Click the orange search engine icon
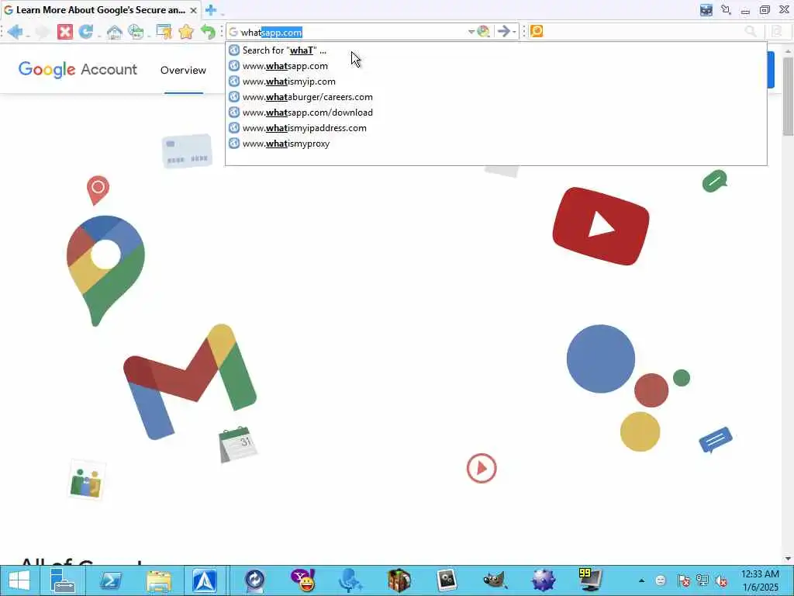 coord(537,31)
